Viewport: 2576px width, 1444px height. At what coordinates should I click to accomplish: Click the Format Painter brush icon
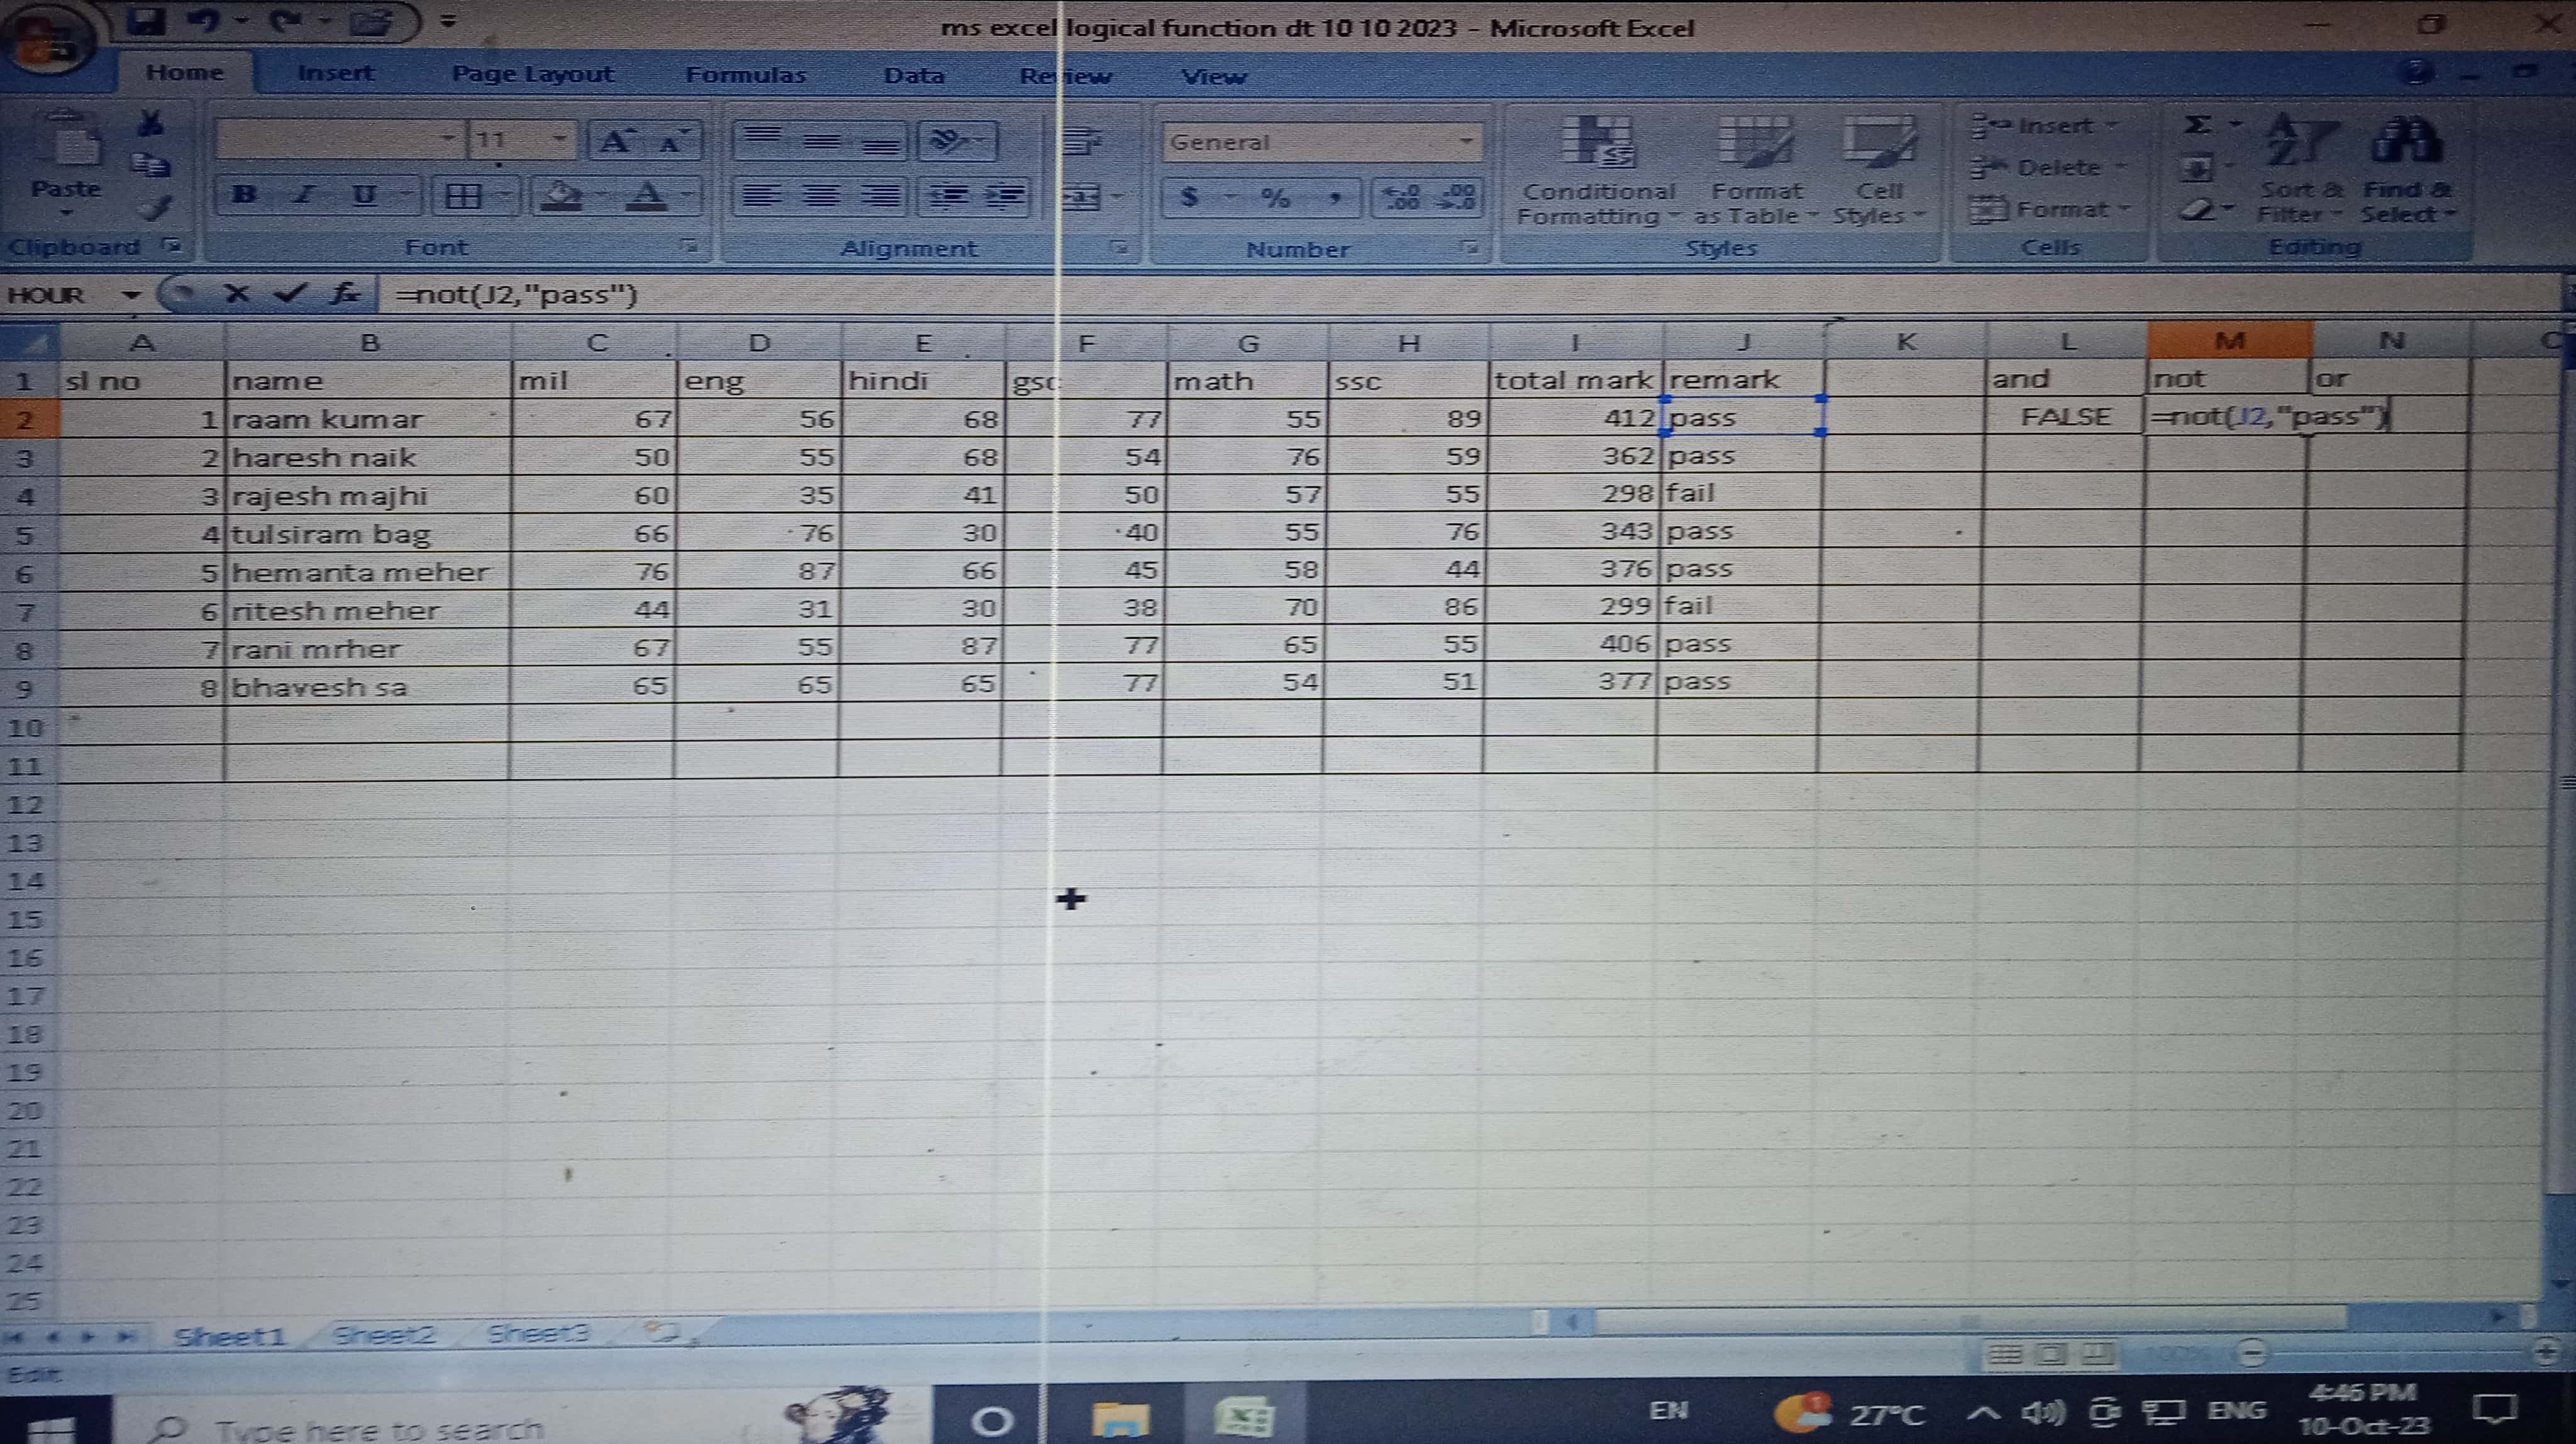click(153, 208)
